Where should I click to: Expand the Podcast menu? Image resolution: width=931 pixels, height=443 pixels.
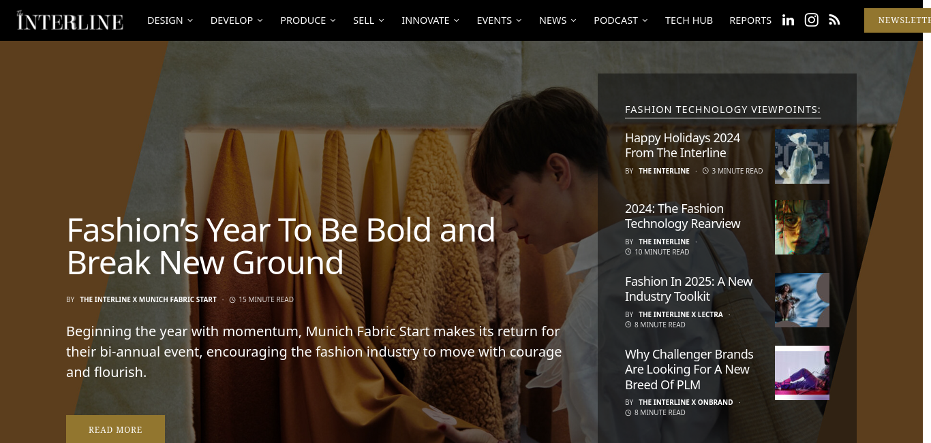click(621, 20)
